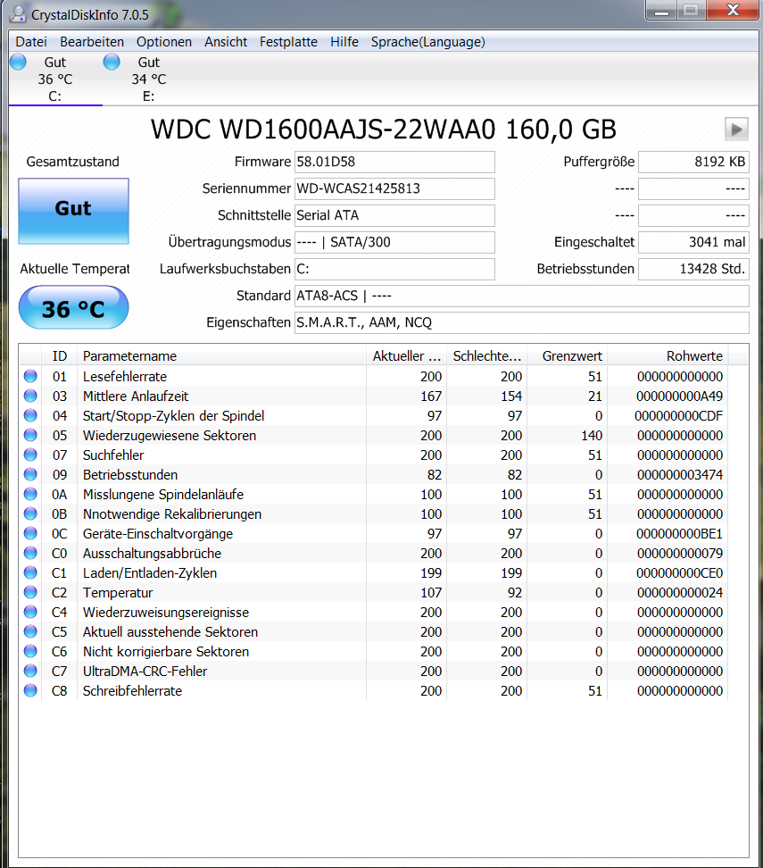
Task: Click raw value 000000000CE0
Action: 679,573
